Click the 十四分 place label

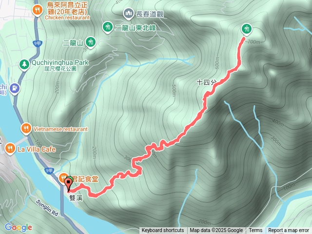(207, 82)
